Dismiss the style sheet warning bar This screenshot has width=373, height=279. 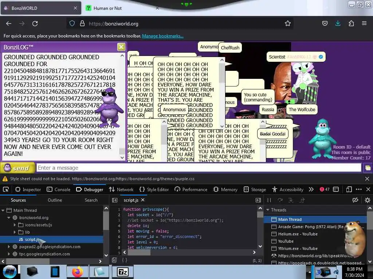pyautogui.click(x=367, y=179)
